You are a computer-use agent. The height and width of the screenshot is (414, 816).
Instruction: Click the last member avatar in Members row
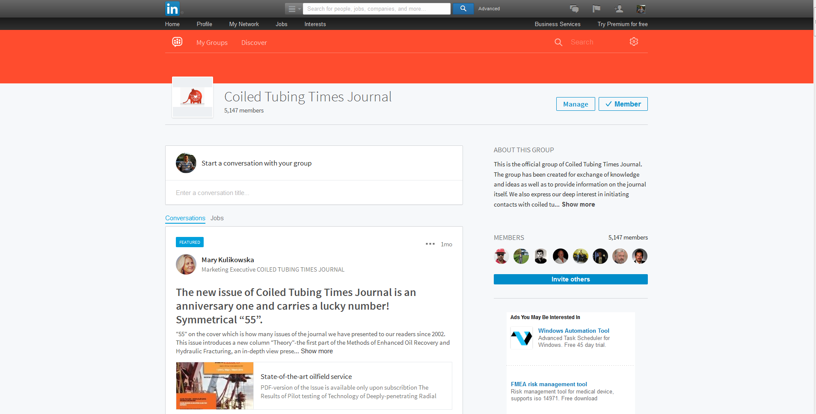640,256
